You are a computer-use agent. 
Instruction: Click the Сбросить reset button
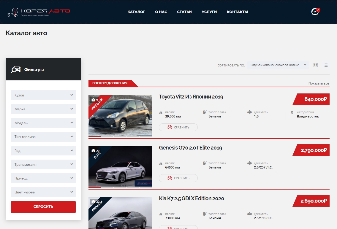(43, 207)
